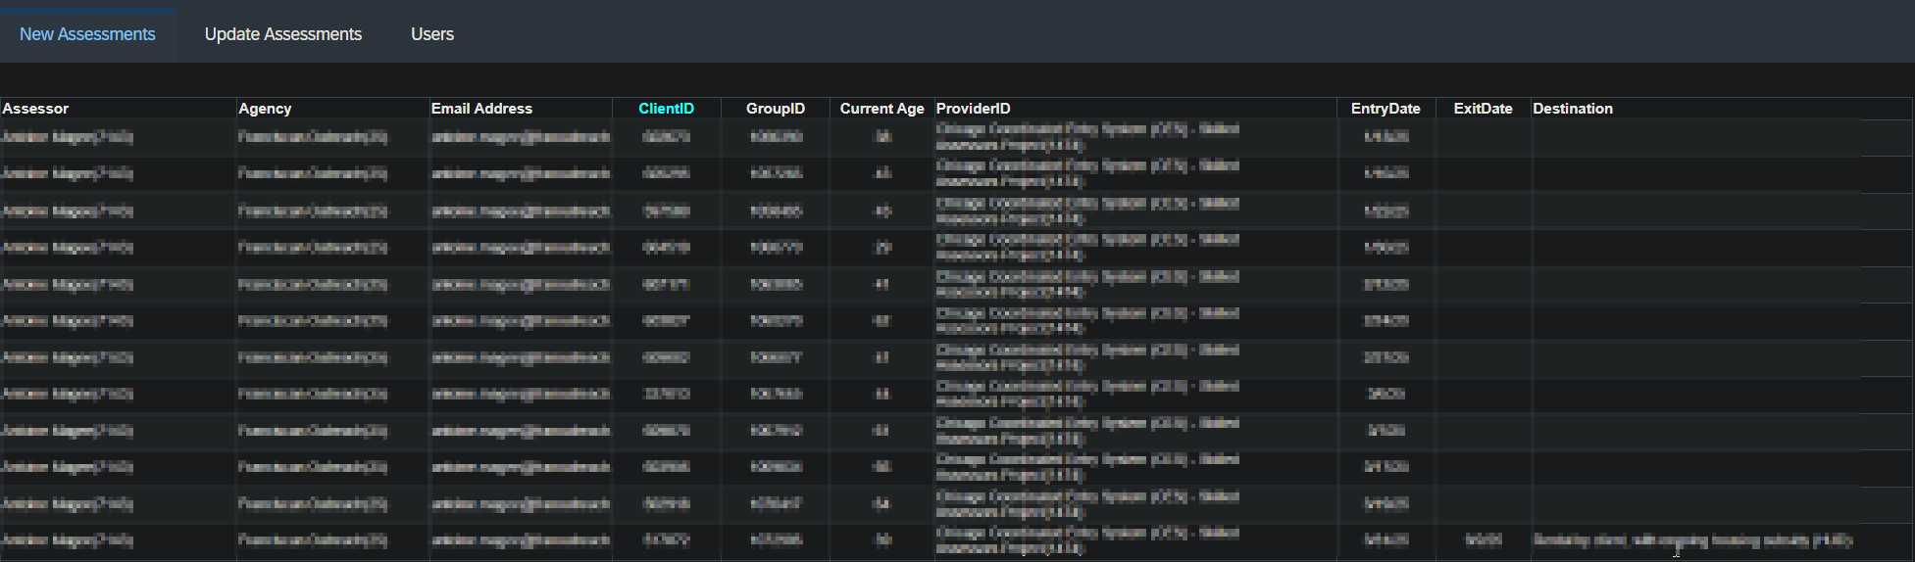Go to the Users tab
The image size is (1915, 562).
(431, 34)
